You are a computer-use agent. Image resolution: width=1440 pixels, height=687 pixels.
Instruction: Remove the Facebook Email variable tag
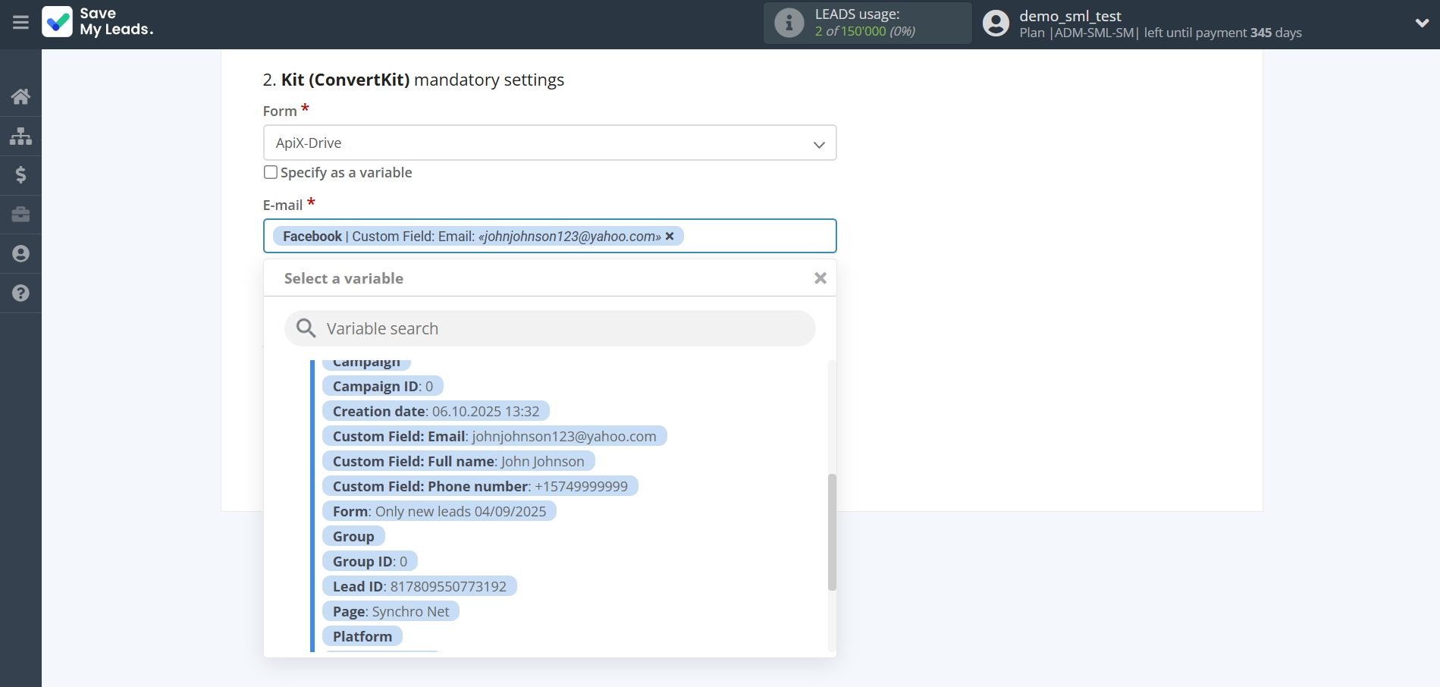[x=670, y=236]
